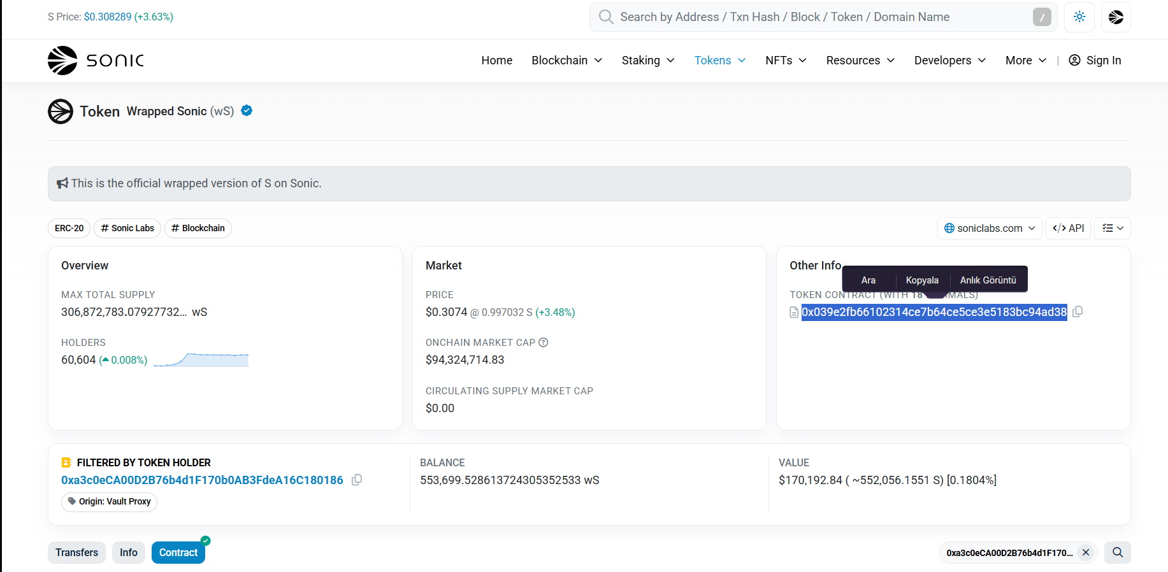1168x572 pixels.
Task: Click Ara in the selection popup
Action: tap(869, 280)
